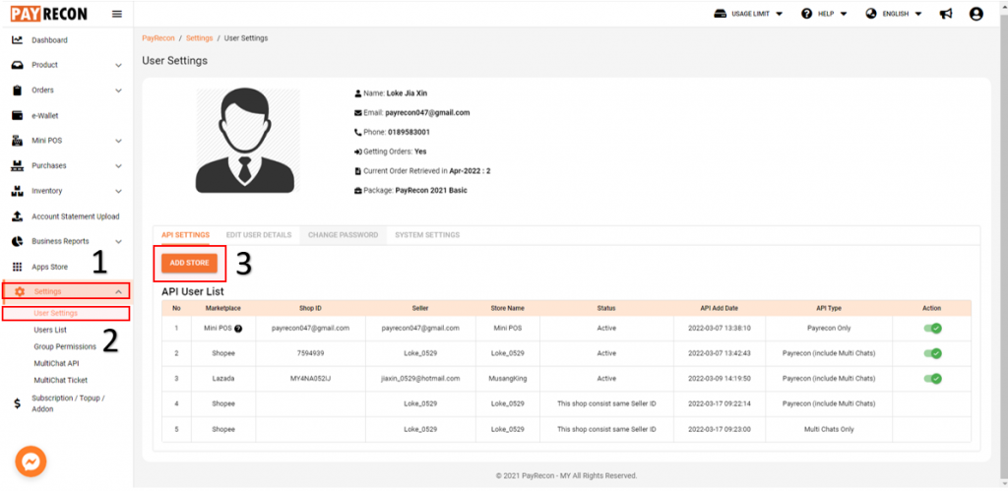Screen dimensions: 1008x491
Task: Expand the Product menu chevron
Action: 118,65
